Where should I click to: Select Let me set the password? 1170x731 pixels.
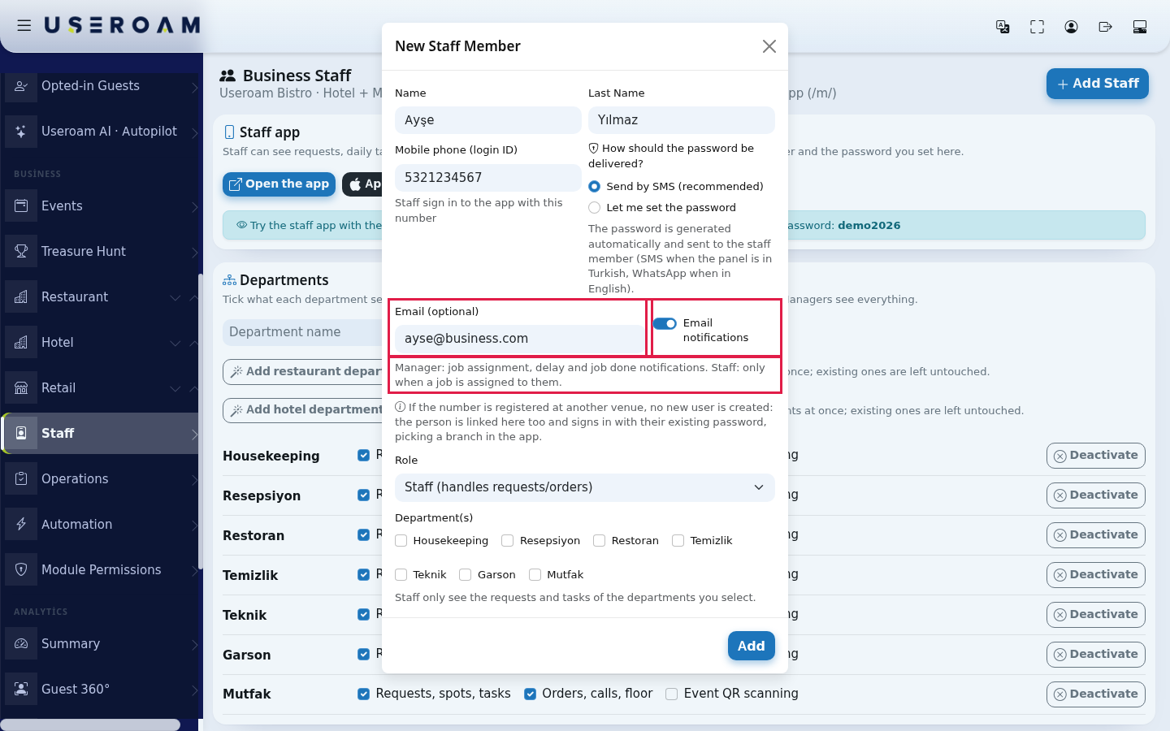click(595, 207)
